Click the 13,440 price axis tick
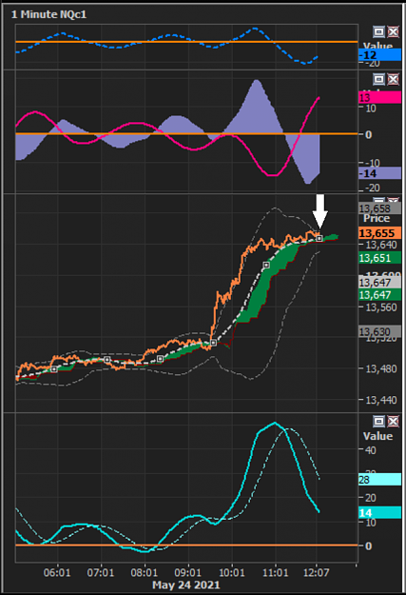This screenshot has height=595, width=406. tap(381, 400)
